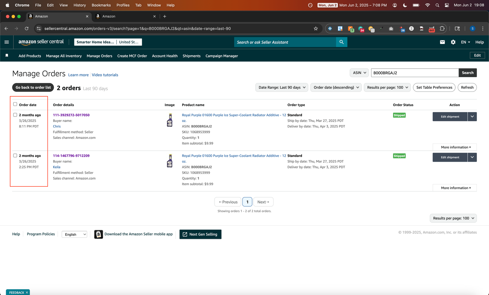The height and width of the screenshot is (295, 489).
Task: Open the Date Range: Last 90 days dropdown
Action: 282,87
